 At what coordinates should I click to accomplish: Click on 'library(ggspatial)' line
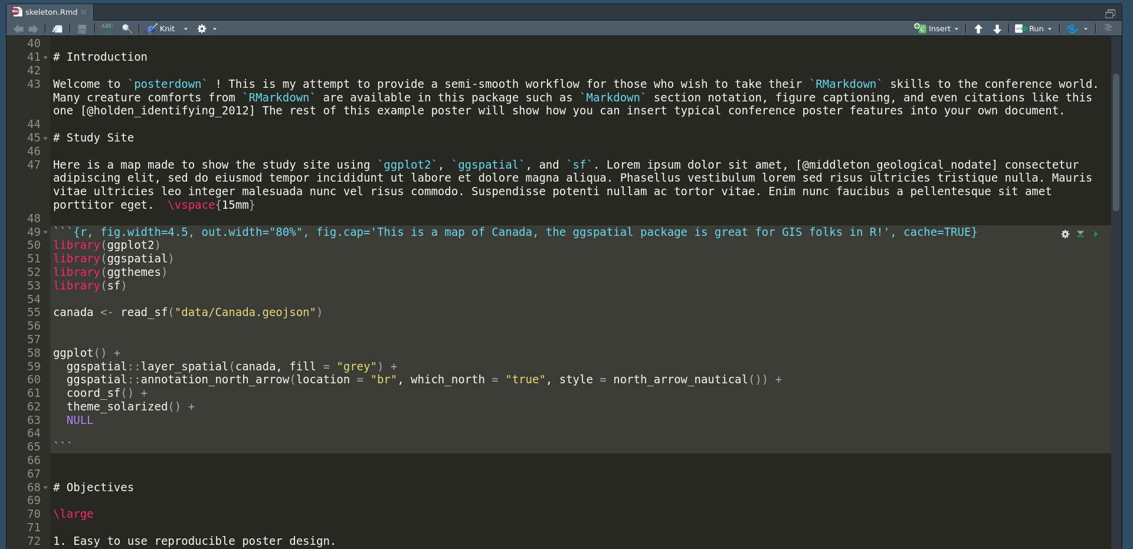coord(113,259)
